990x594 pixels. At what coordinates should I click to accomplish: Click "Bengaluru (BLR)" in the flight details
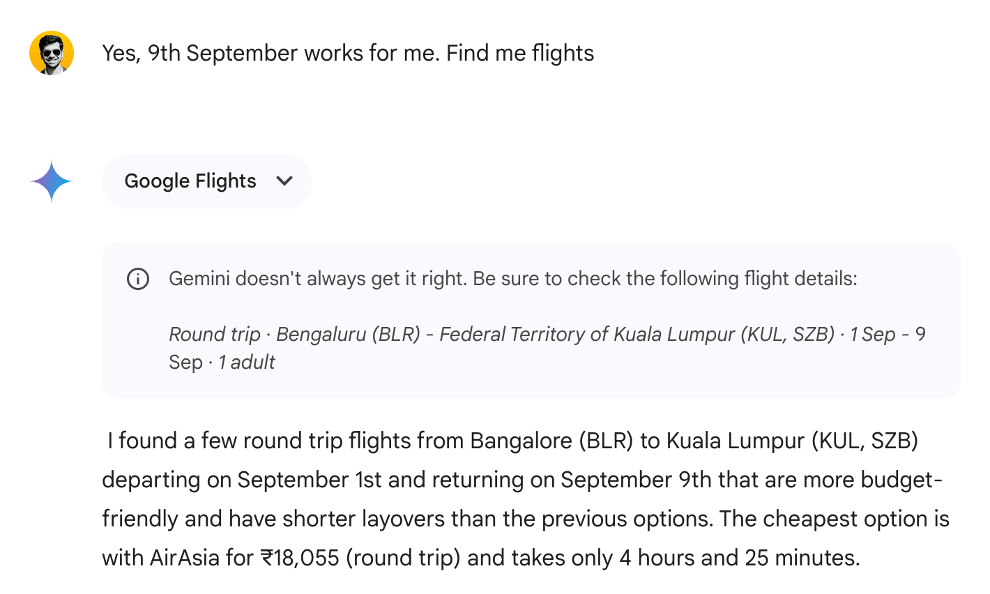348,335
